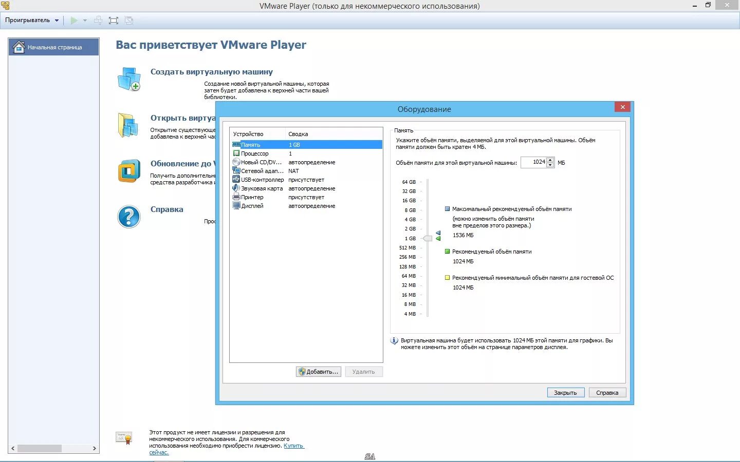Click the display monitor icon in device list
Image resolution: width=740 pixels, height=462 pixels.
[236, 206]
